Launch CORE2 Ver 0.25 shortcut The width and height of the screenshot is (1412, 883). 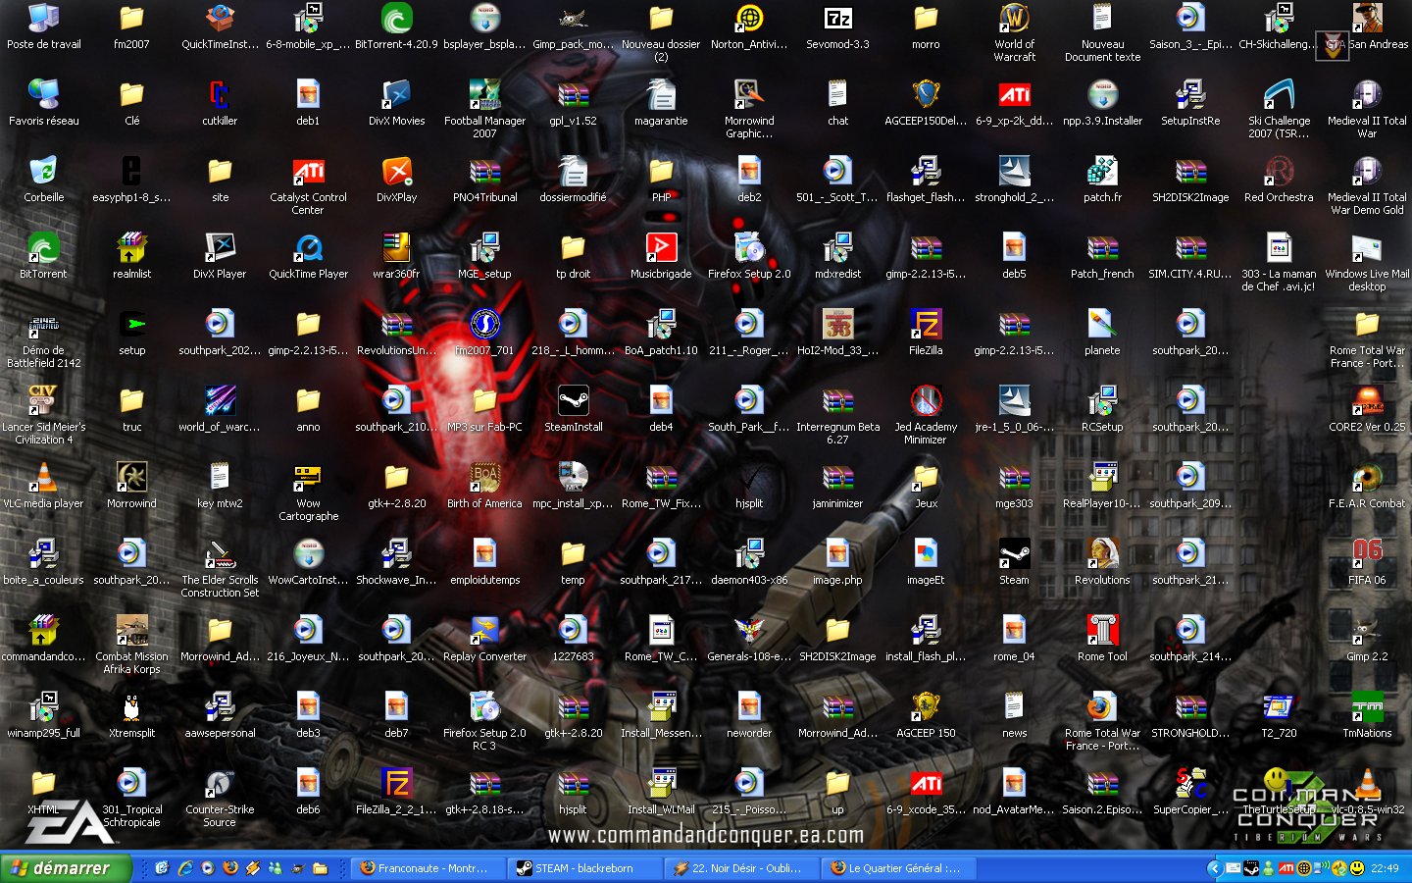(1368, 409)
